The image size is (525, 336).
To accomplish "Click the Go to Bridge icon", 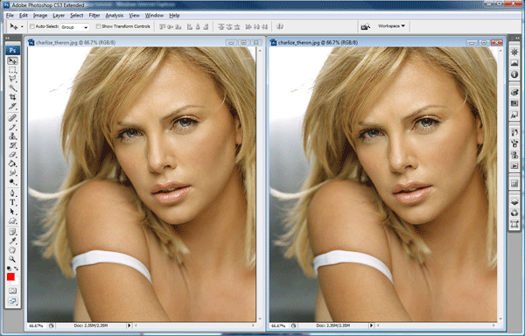I will click(x=366, y=26).
